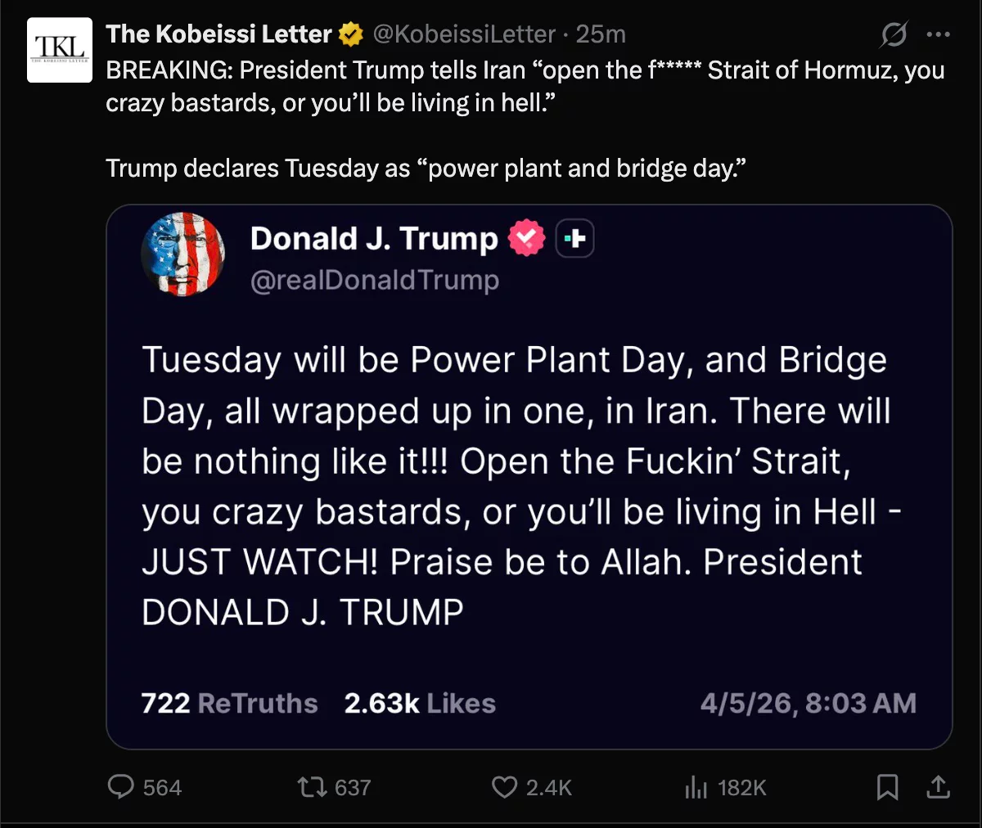Click the @KobeissiLetter handle
This screenshot has height=828, width=982.
464,34
